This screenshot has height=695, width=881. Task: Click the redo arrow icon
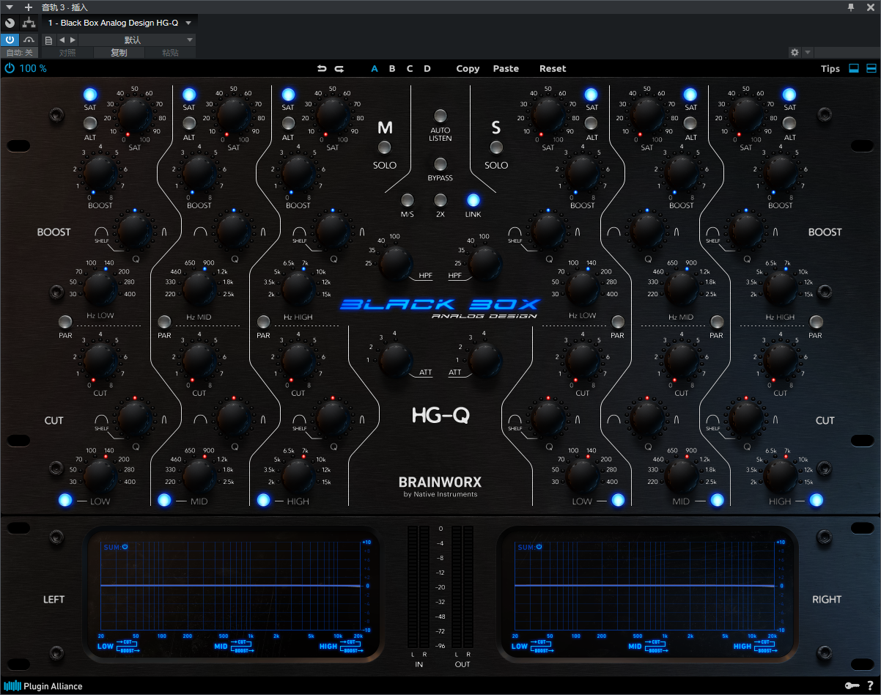point(339,68)
